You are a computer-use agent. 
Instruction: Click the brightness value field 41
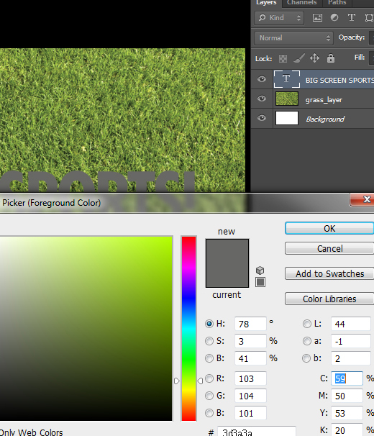point(250,358)
